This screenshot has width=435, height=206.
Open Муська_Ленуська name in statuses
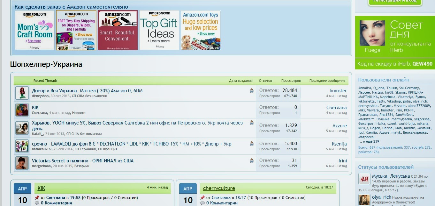(391, 176)
